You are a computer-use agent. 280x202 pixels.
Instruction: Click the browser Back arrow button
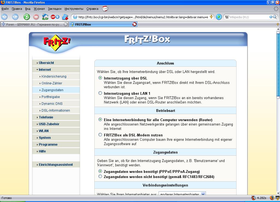pyautogui.click(x=5, y=17)
